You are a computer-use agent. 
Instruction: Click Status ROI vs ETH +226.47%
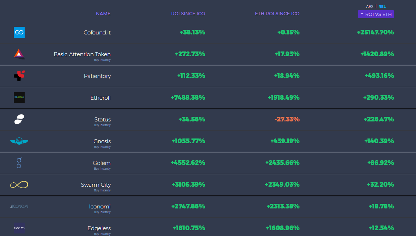[x=379, y=119]
